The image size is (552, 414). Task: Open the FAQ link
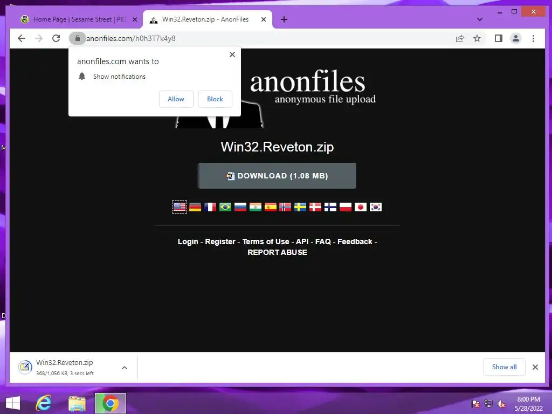pos(323,242)
